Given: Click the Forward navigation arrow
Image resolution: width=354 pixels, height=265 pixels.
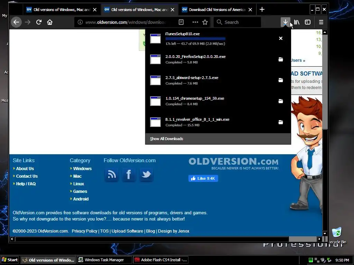Looking at the screenshot, I should tap(28, 22).
